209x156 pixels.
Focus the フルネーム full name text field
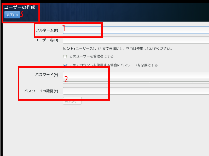tap(136, 30)
